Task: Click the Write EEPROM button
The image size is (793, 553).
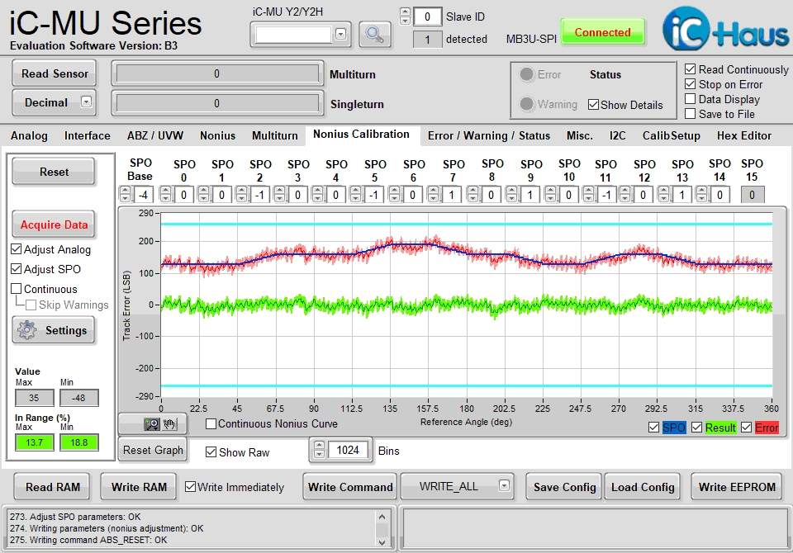Action: (737, 487)
